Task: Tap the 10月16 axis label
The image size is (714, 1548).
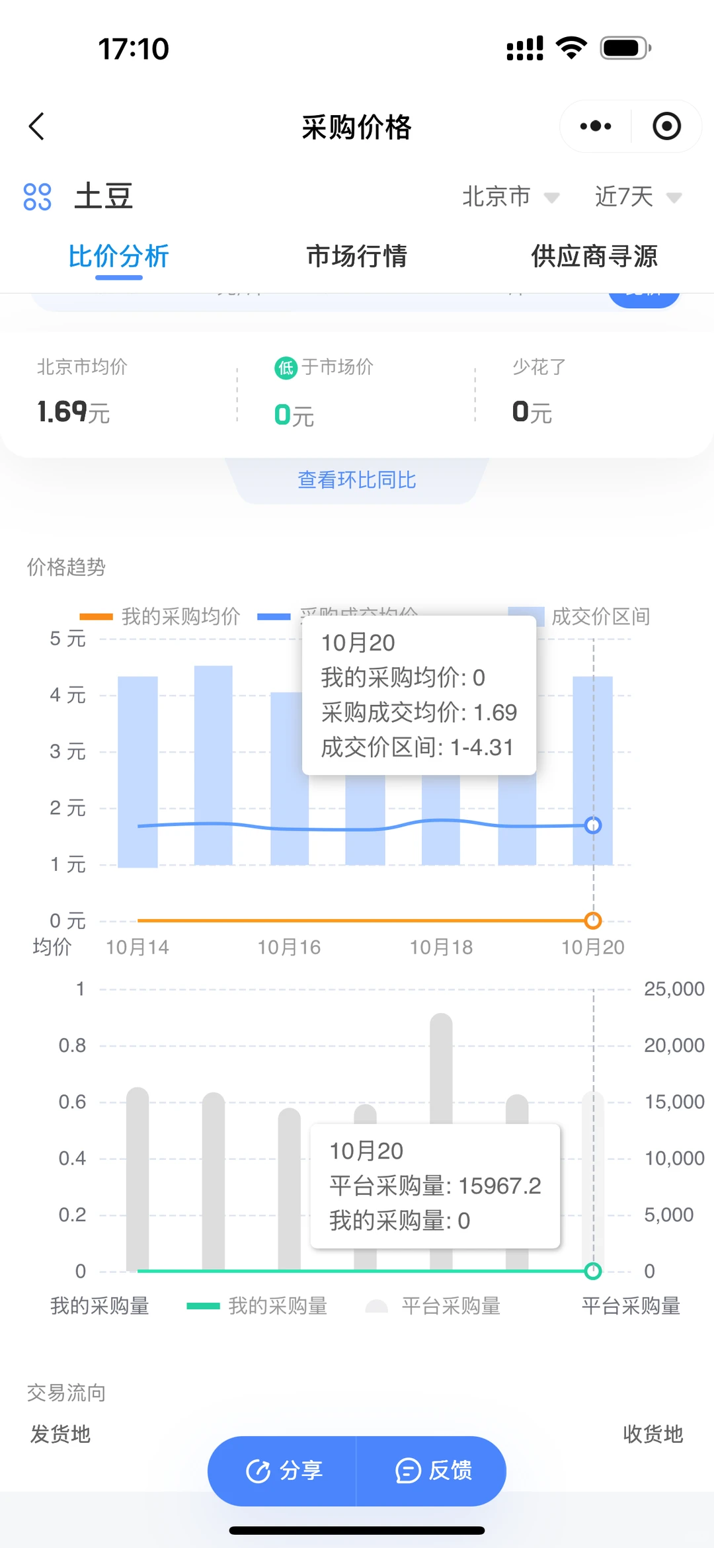Action: (289, 947)
